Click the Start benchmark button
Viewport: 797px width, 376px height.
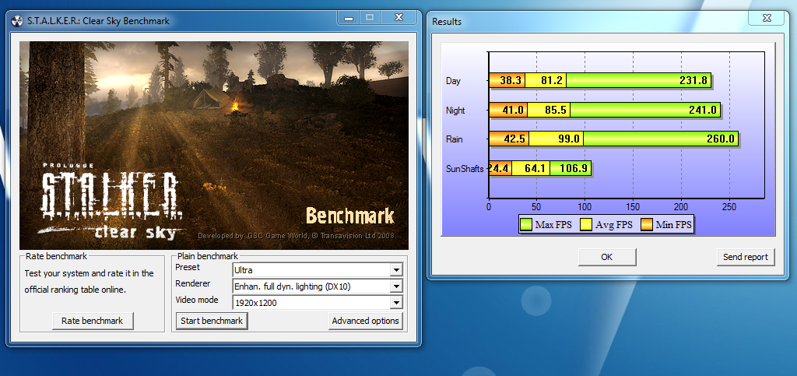[x=212, y=322]
